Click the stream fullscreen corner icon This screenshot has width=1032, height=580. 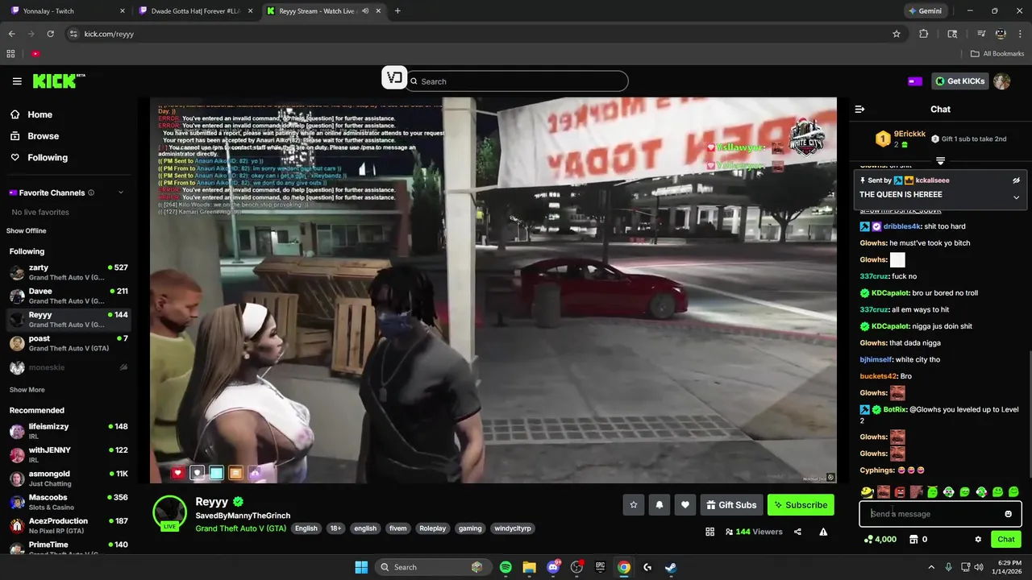tap(830, 478)
